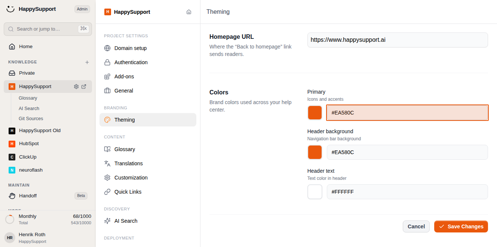Edit the Primary hex color field
The image size is (497, 247).
[407, 113]
